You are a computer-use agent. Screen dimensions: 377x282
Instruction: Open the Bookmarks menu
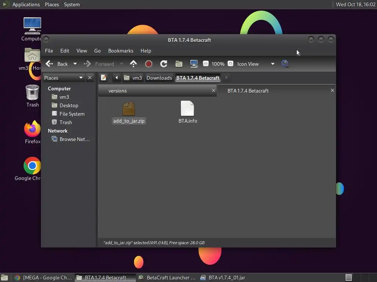(121, 51)
